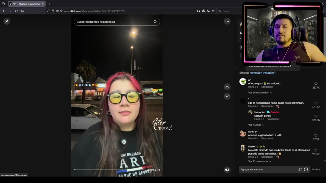The height and width of the screenshot is (183, 326).
Task: Open Esme's profile avatar
Action: point(243,133)
